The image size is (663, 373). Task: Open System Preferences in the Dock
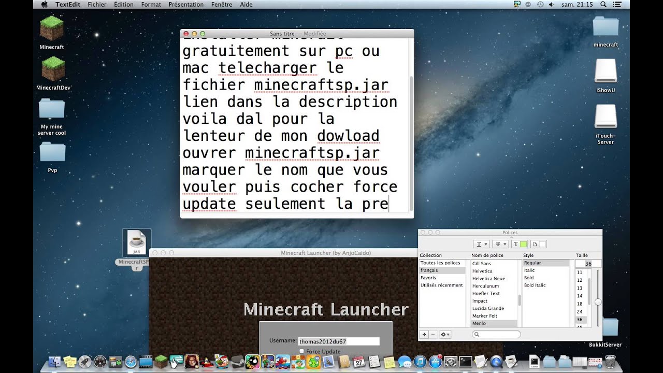pos(451,362)
